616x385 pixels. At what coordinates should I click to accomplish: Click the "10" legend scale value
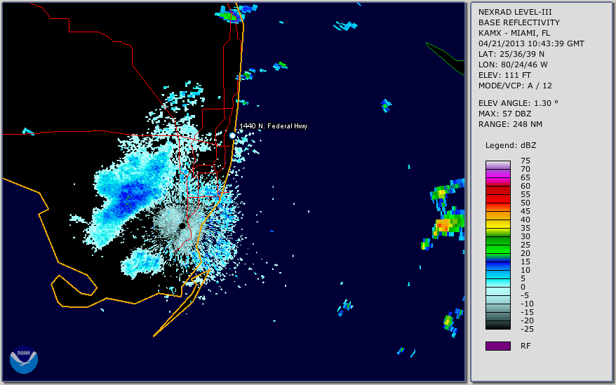pos(525,270)
